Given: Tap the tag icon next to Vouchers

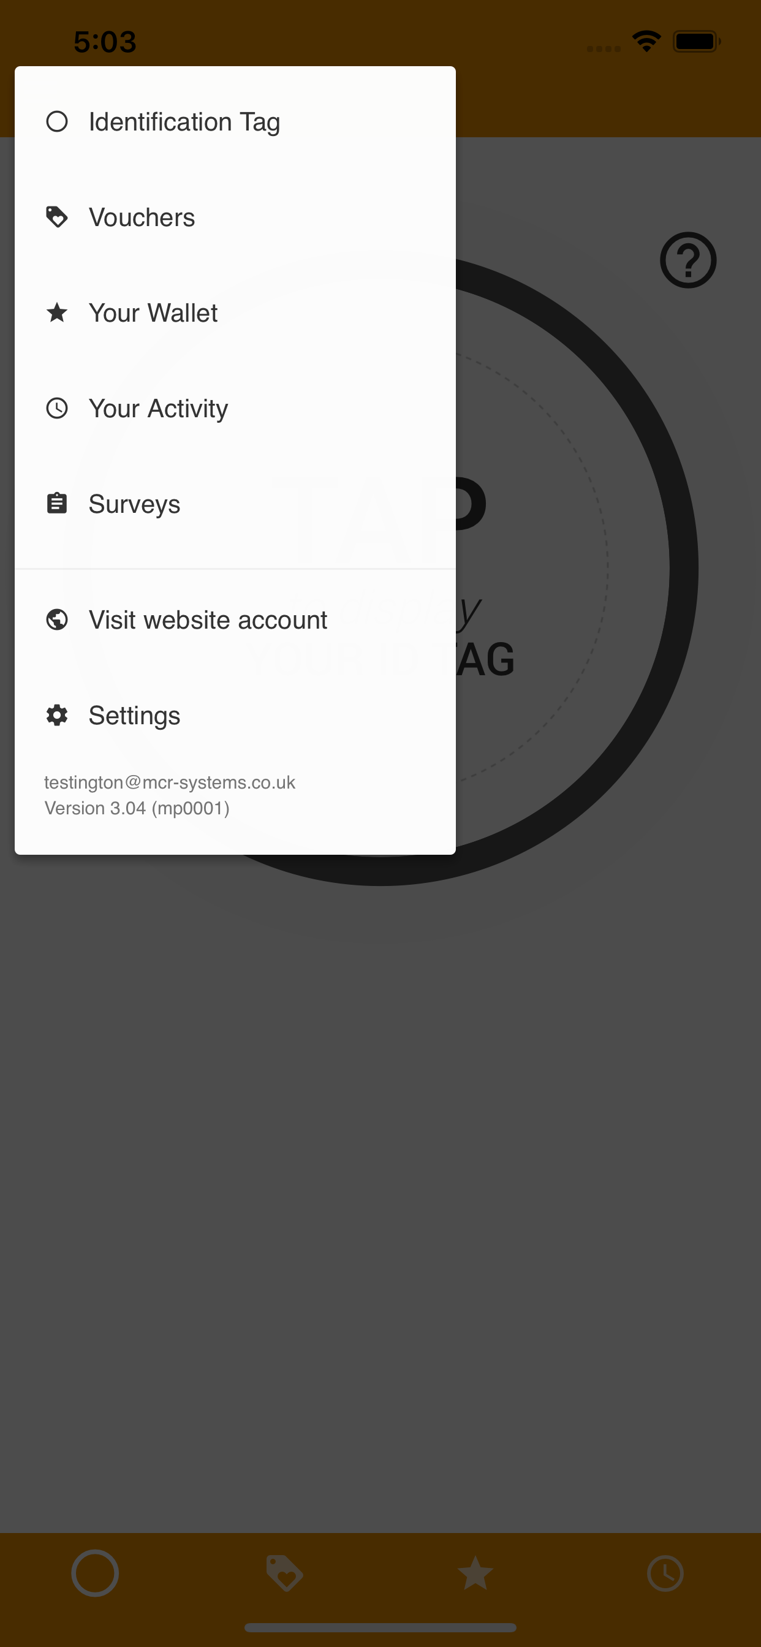Looking at the screenshot, I should click(x=57, y=218).
